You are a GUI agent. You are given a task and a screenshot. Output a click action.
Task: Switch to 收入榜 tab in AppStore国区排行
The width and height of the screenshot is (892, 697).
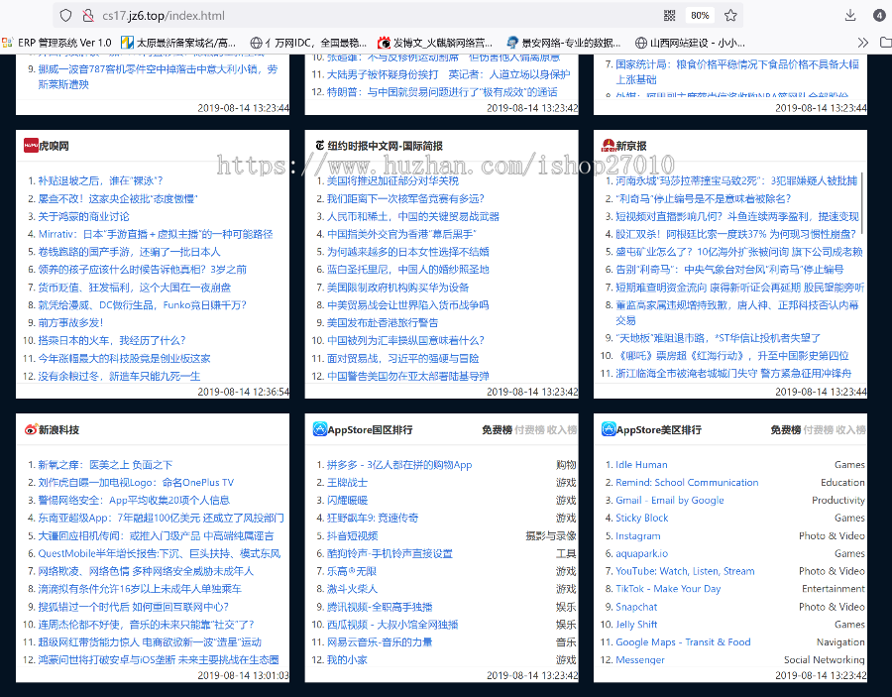562,430
